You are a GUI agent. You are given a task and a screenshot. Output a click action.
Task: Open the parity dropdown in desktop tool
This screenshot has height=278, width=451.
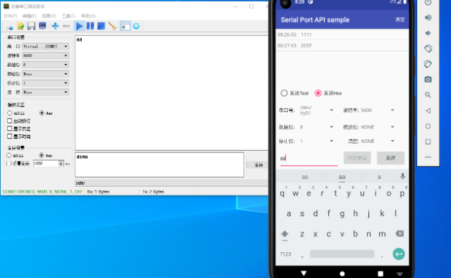45,74
